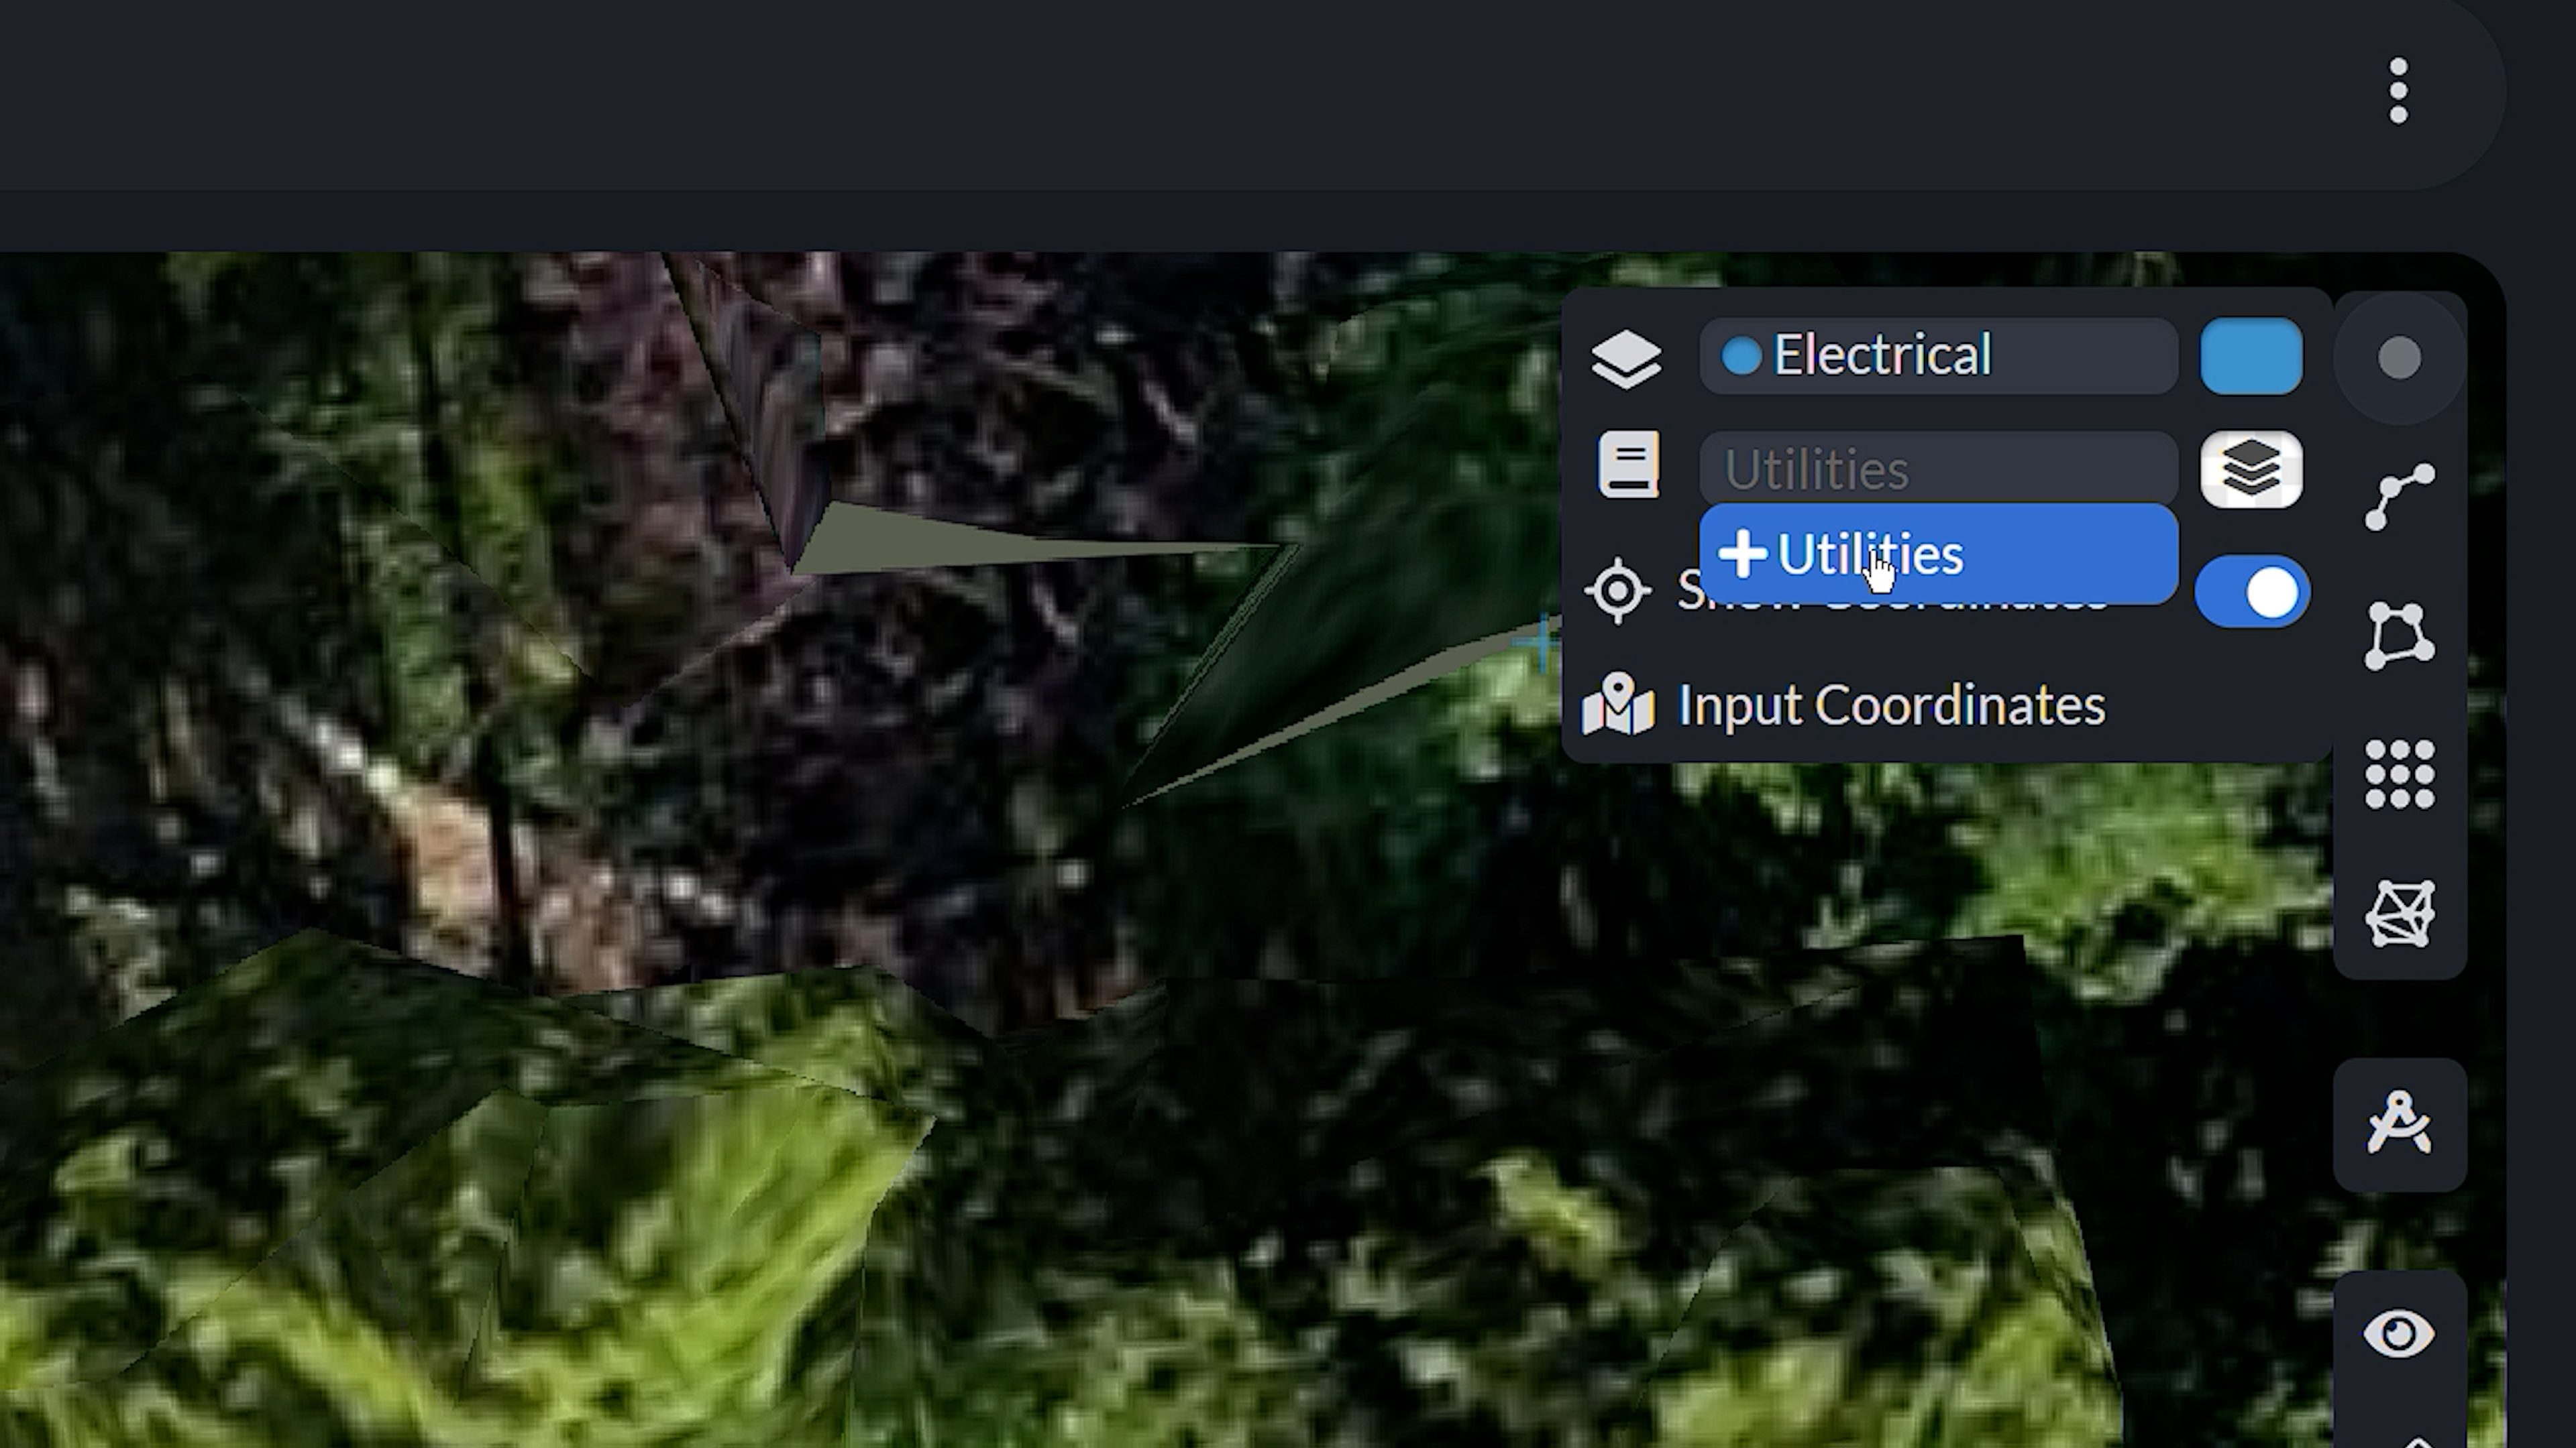Expand the Utilities layer dropdown
2576x1448 pixels.
2249,467
